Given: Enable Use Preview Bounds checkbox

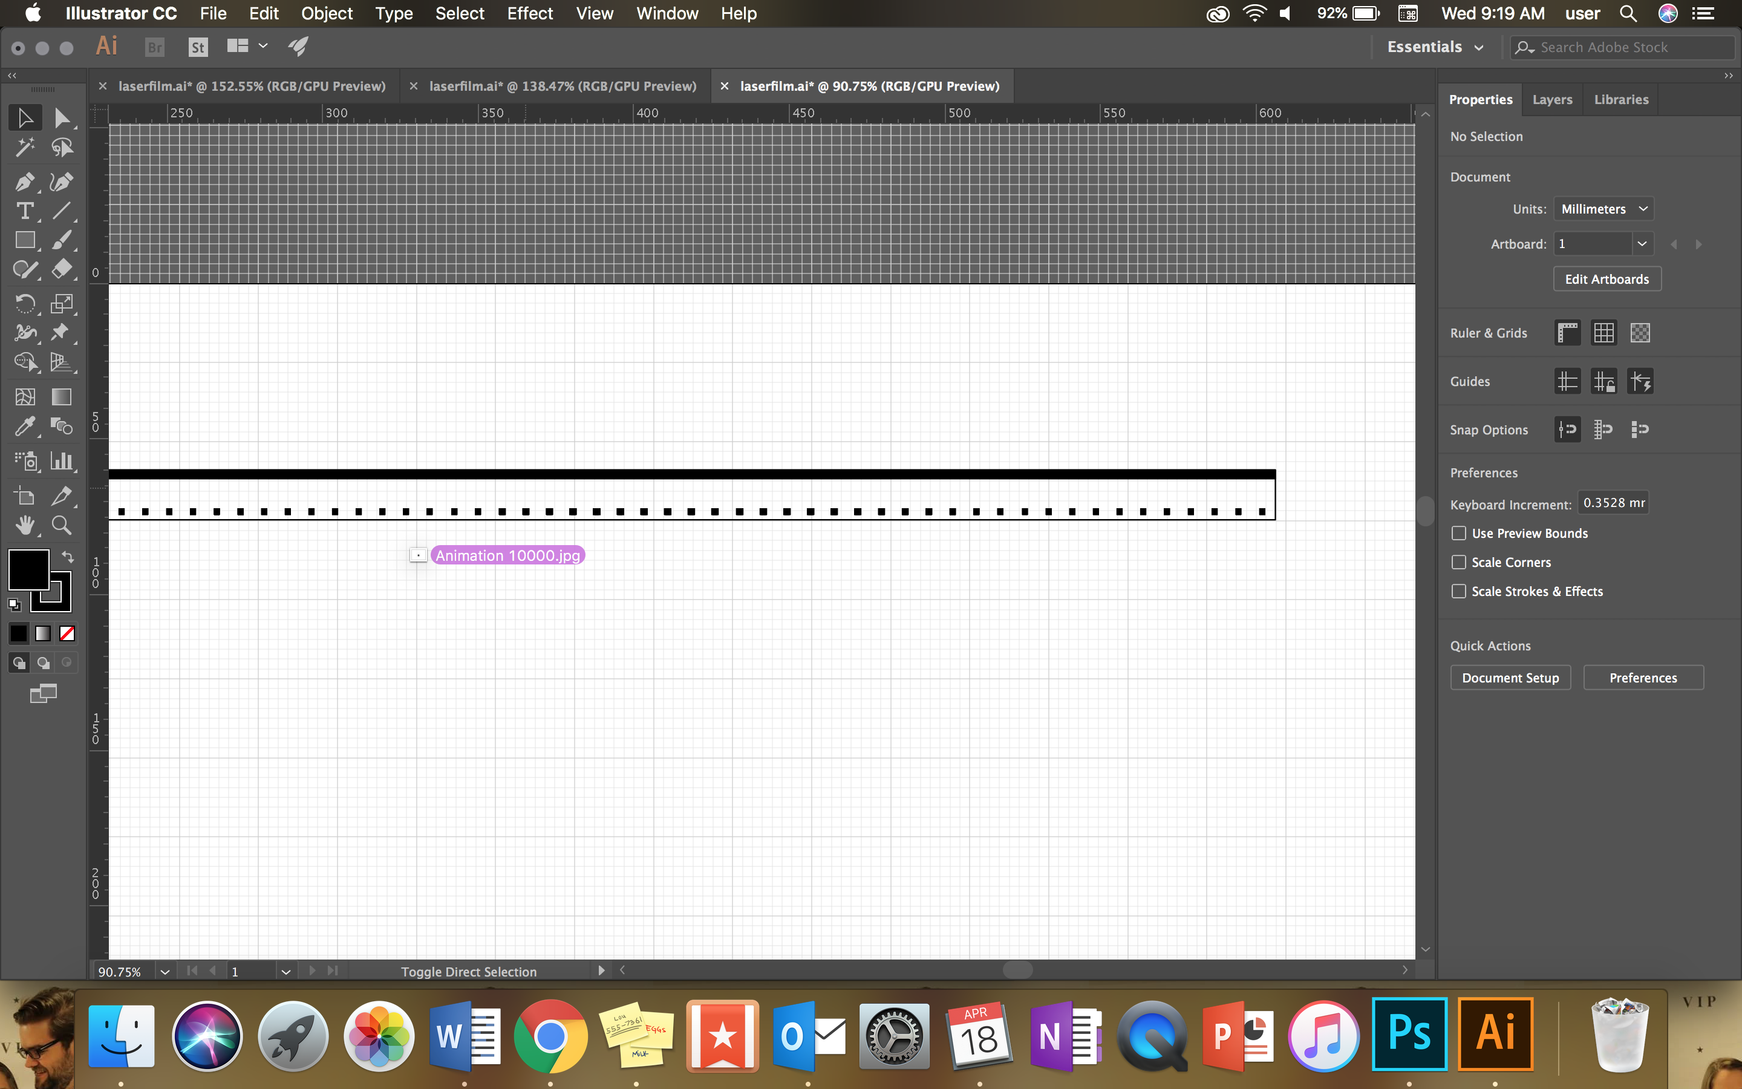Looking at the screenshot, I should 1457,533.
